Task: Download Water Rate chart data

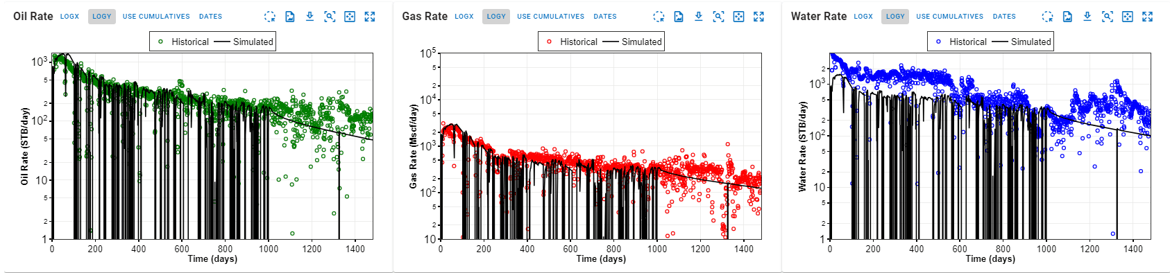Action: 1087,16
